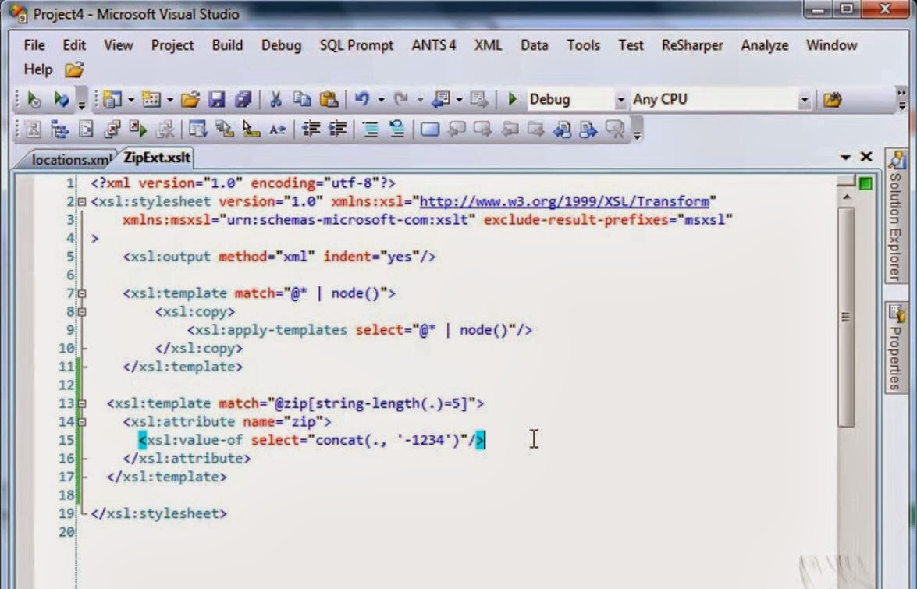Open the Debug menu

(281, 45)
